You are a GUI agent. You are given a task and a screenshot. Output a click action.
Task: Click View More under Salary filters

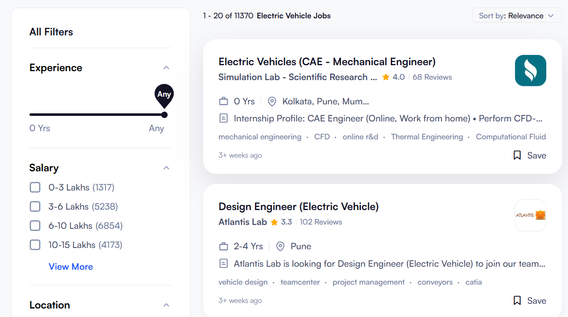pos(70,267)
